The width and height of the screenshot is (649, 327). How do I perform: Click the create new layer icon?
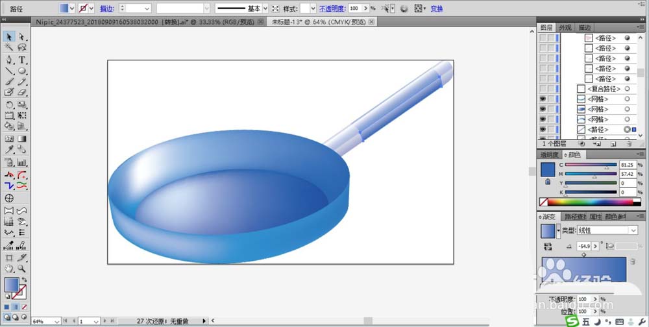click(x=613, y=143)
